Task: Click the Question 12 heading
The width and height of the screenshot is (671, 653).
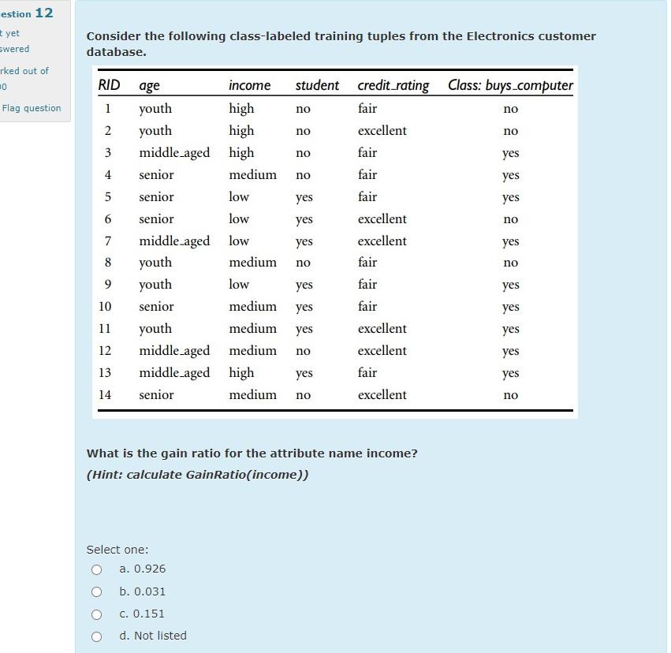Action: point(26,13)
